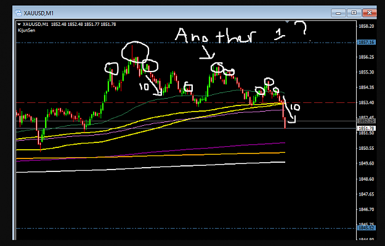Click the gray 1852.25 price level tag
The width and height of the screenshot is (385, 246).
(x=367, y=121)
